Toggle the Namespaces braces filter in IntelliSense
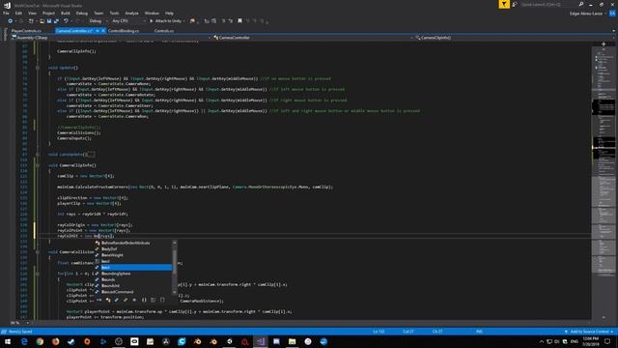The width and height of the screenshot is (618, 348). [x=144, y=301]
